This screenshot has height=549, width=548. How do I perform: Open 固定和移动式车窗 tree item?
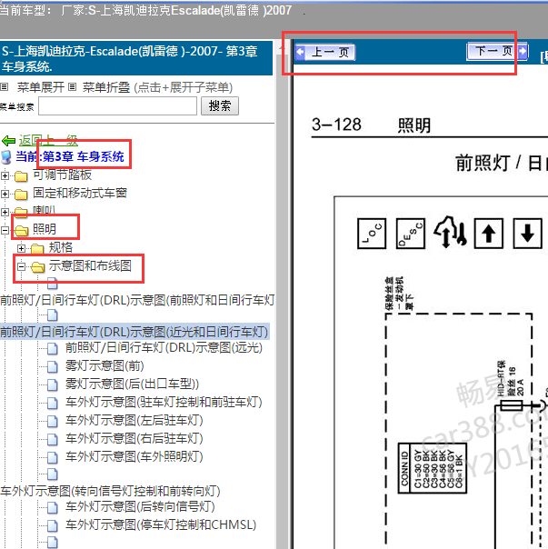[x=80, y=193]
